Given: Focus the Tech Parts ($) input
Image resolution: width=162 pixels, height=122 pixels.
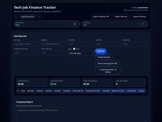Looking at the screenshot, I should pos(54,53).
